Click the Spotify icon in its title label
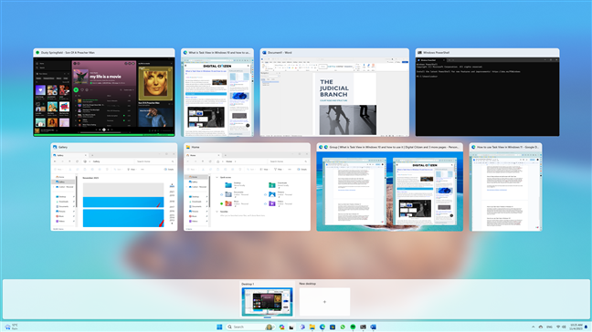The height and width of the screenshot is (332, 592). 37,53
